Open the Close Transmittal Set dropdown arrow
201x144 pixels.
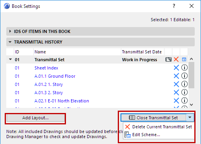coord(190,117)
